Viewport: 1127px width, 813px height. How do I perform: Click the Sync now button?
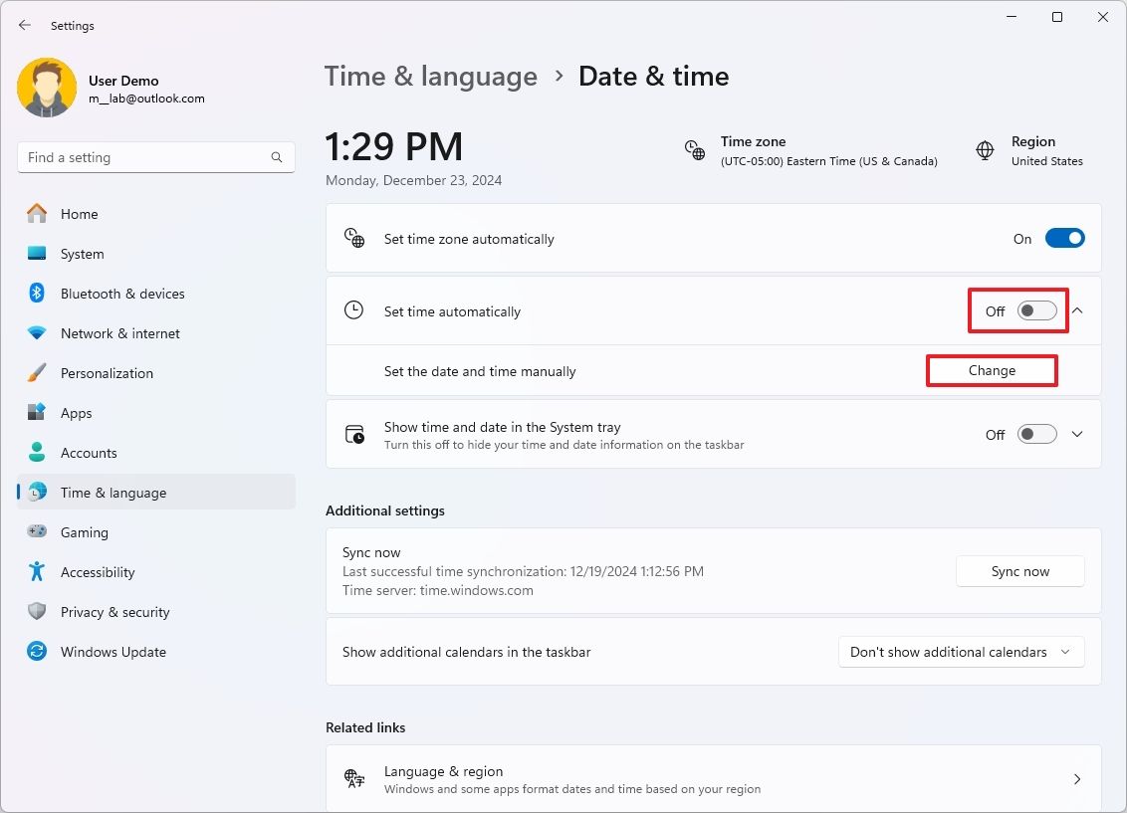point(1019,571)
